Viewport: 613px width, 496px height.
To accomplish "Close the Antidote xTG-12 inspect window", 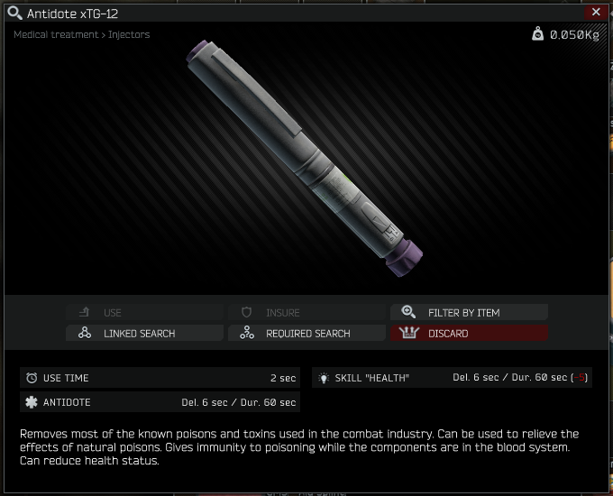I will [x=596, y=12].
